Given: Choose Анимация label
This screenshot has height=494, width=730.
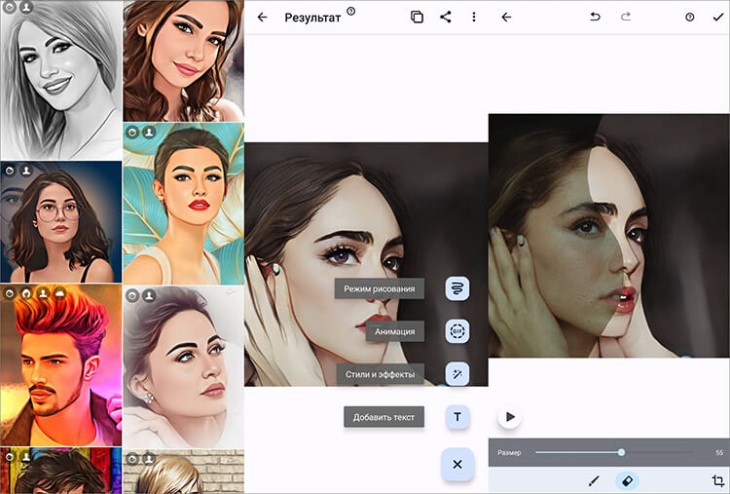Looking at the screenshot, I should pos(395,331).
